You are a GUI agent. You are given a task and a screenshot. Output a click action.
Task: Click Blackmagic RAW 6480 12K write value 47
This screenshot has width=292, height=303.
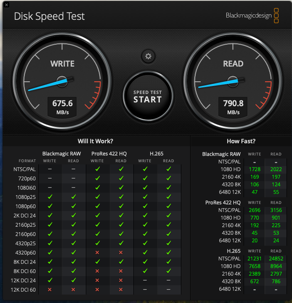coord(255,192)
